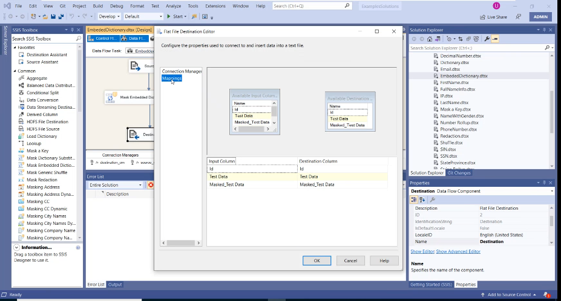The image size is (561, 301).
Task: Select Mask Redaction toolbox item
Action: pos(42,180)
